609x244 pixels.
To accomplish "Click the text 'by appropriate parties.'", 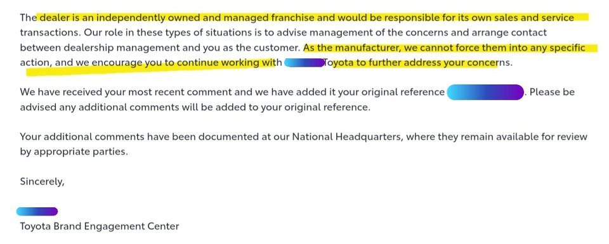I will [x=74, y=151].
